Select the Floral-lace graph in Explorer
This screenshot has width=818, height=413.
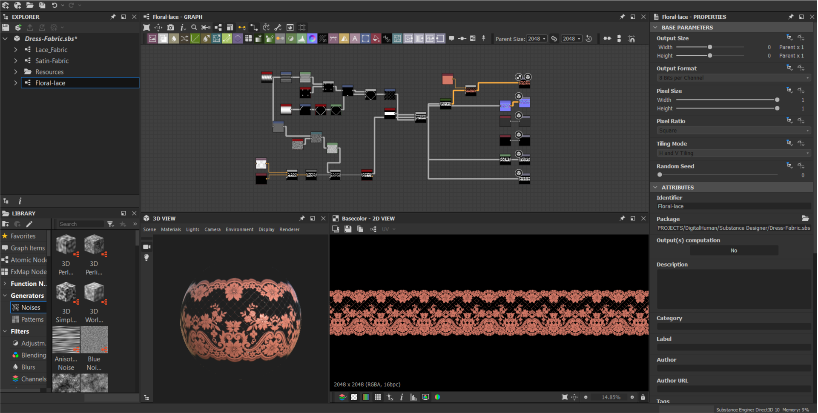pyautogui.click(x=80, y=83)
